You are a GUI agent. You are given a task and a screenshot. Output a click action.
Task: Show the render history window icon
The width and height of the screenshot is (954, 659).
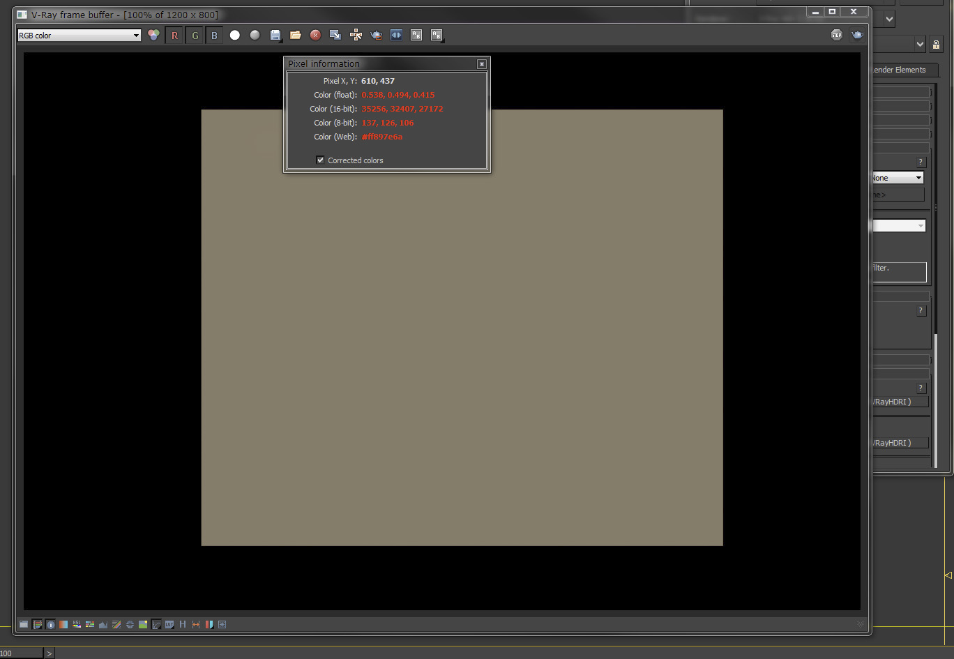(24, 624)
